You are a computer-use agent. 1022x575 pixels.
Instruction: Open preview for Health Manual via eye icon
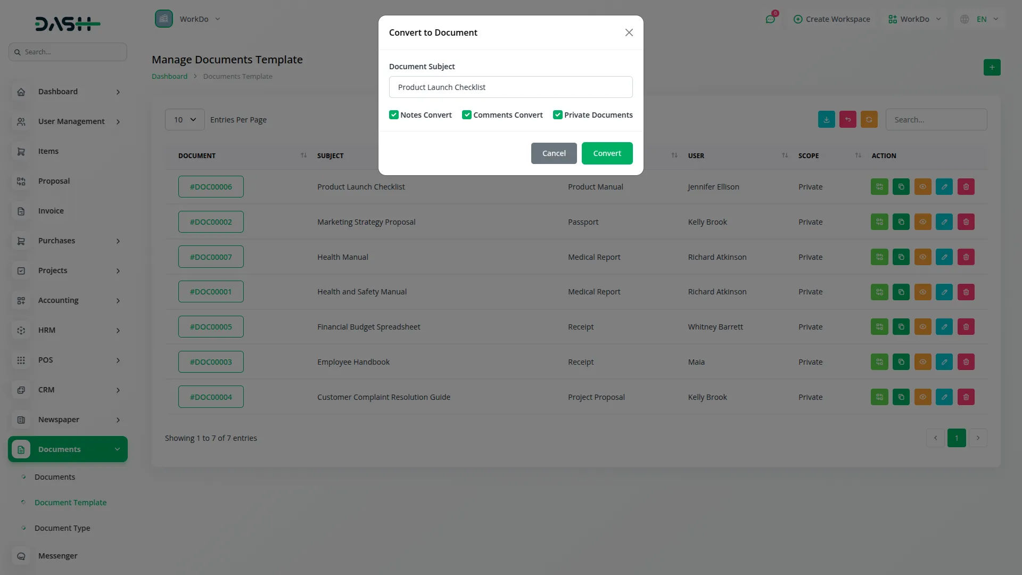[x=922, y=257]
